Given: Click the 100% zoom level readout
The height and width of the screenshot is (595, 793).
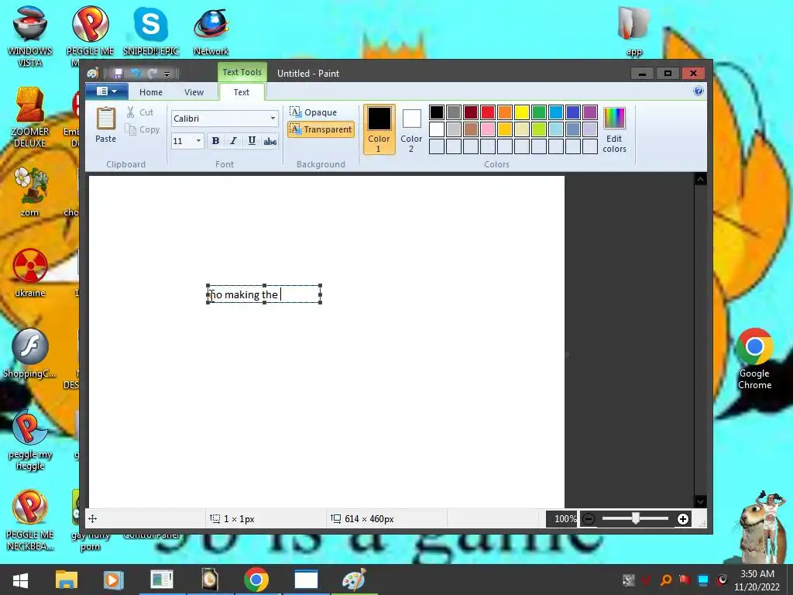Looking at the screenshot, I should pyautogui.click(x=564, y=518).
